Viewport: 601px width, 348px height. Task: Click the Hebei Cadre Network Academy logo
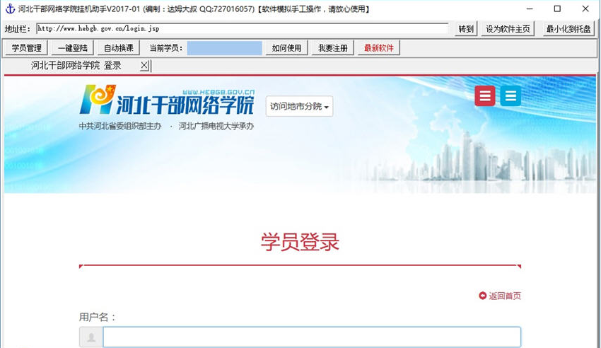coord(167,100)
